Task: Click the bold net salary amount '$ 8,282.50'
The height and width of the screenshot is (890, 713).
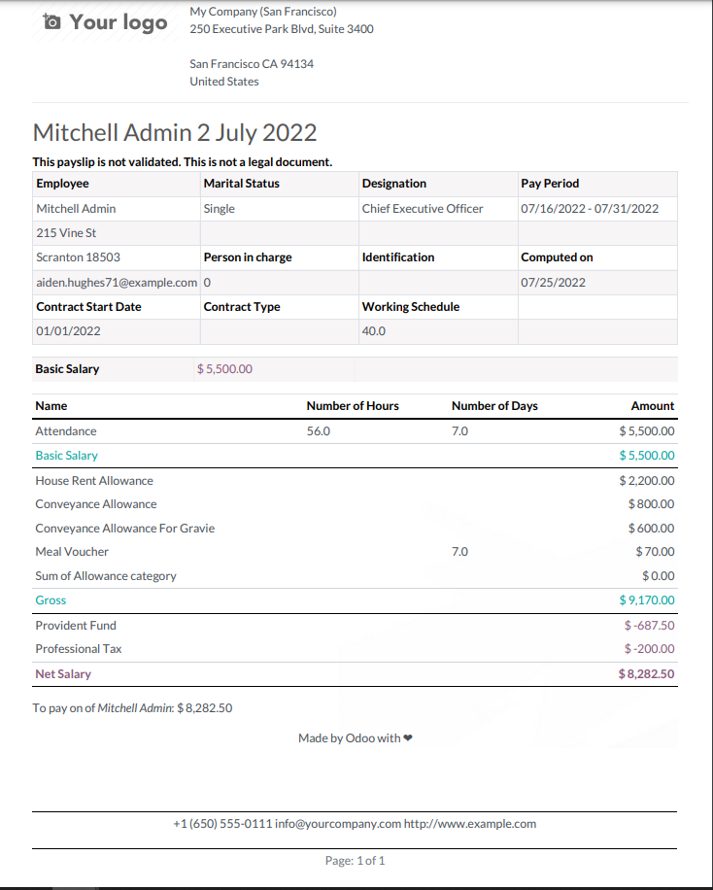Action: click(x=647, y=674)
